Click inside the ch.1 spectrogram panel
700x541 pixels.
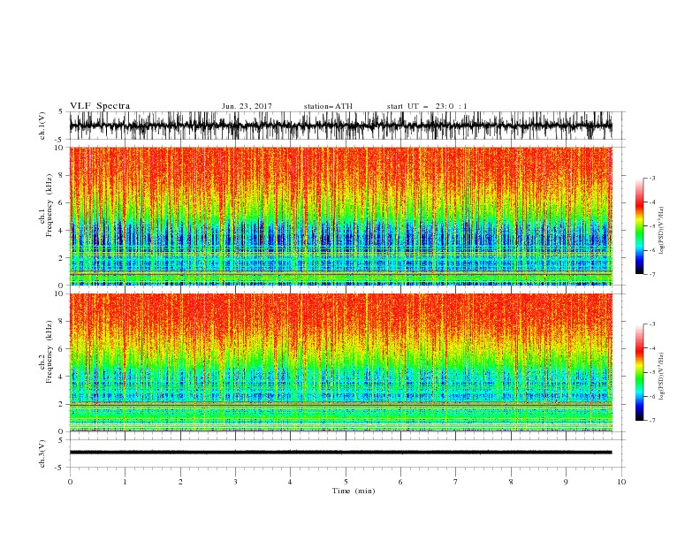pyautogui.click(x=340, y=216)
